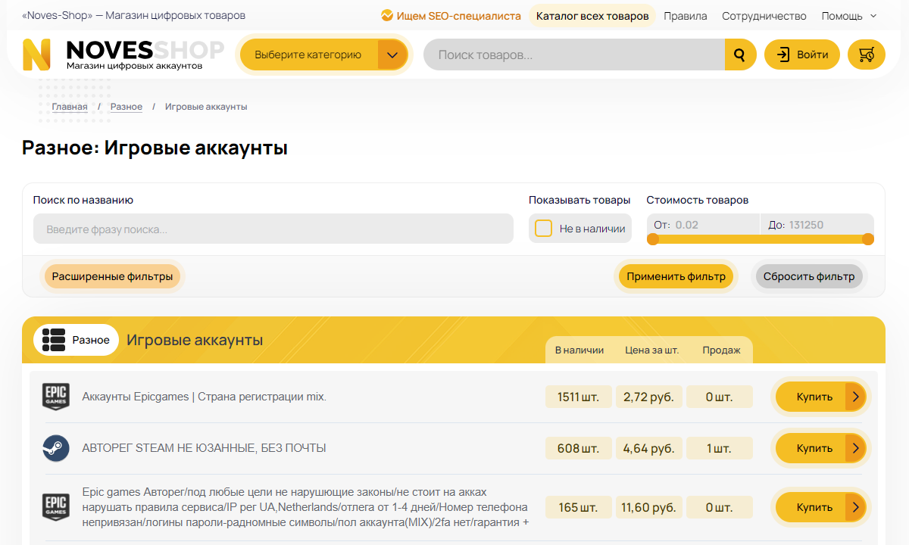Click the Войти button
The image size is (909, 545).
pyautogui.click(x=802, y=54)
